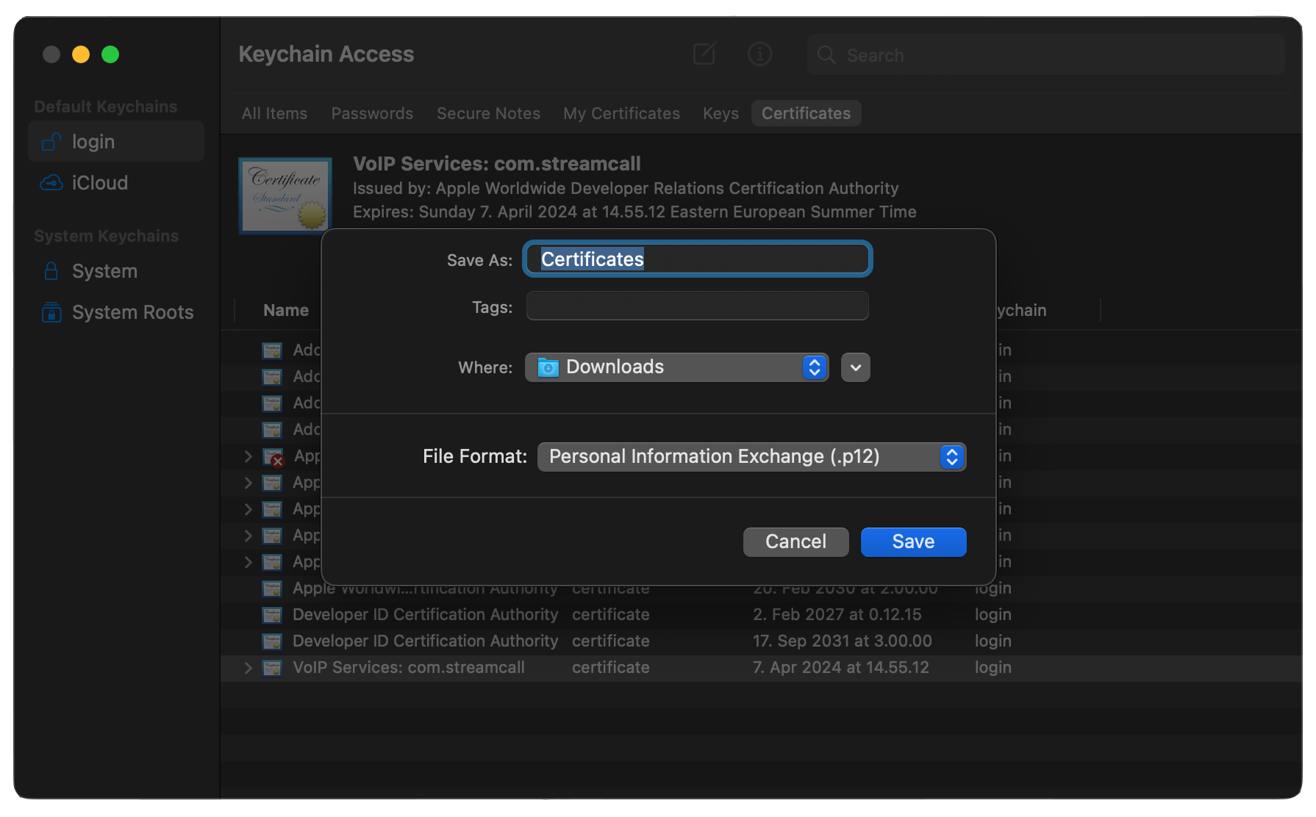Click the compose new note icon
This screenshot has height=817, width=1316.
(704, 54)
